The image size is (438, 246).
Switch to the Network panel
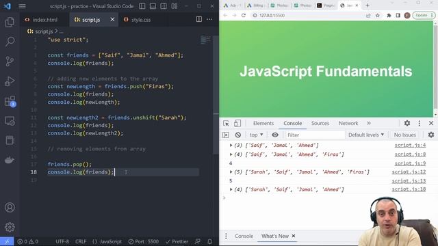(x=348, y=123)
